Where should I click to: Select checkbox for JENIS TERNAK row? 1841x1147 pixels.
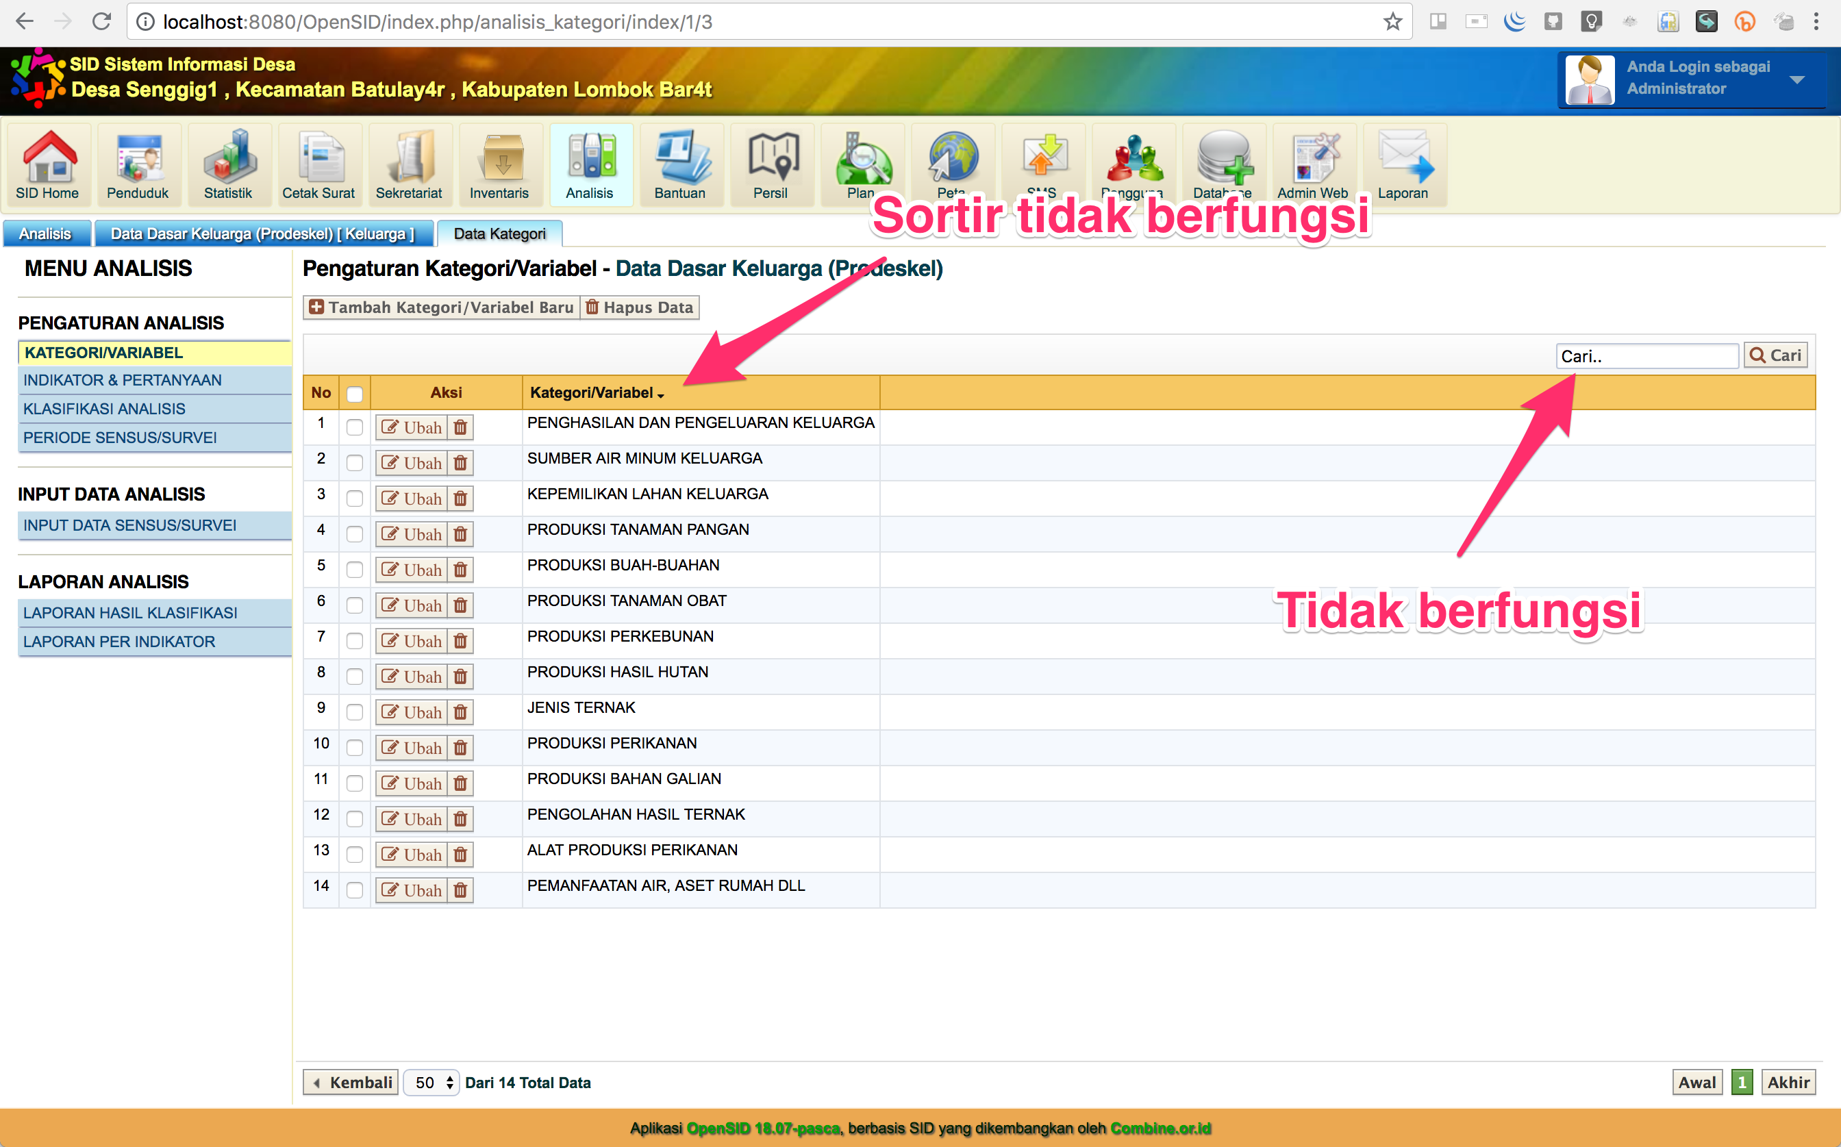tap(353, 711)
